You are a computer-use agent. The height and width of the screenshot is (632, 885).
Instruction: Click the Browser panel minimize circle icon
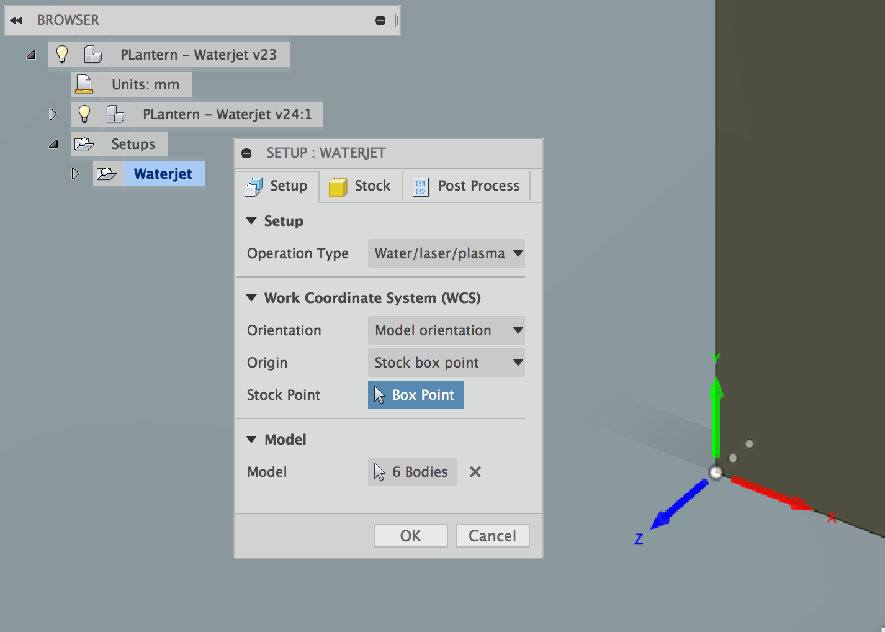point(380,20)
